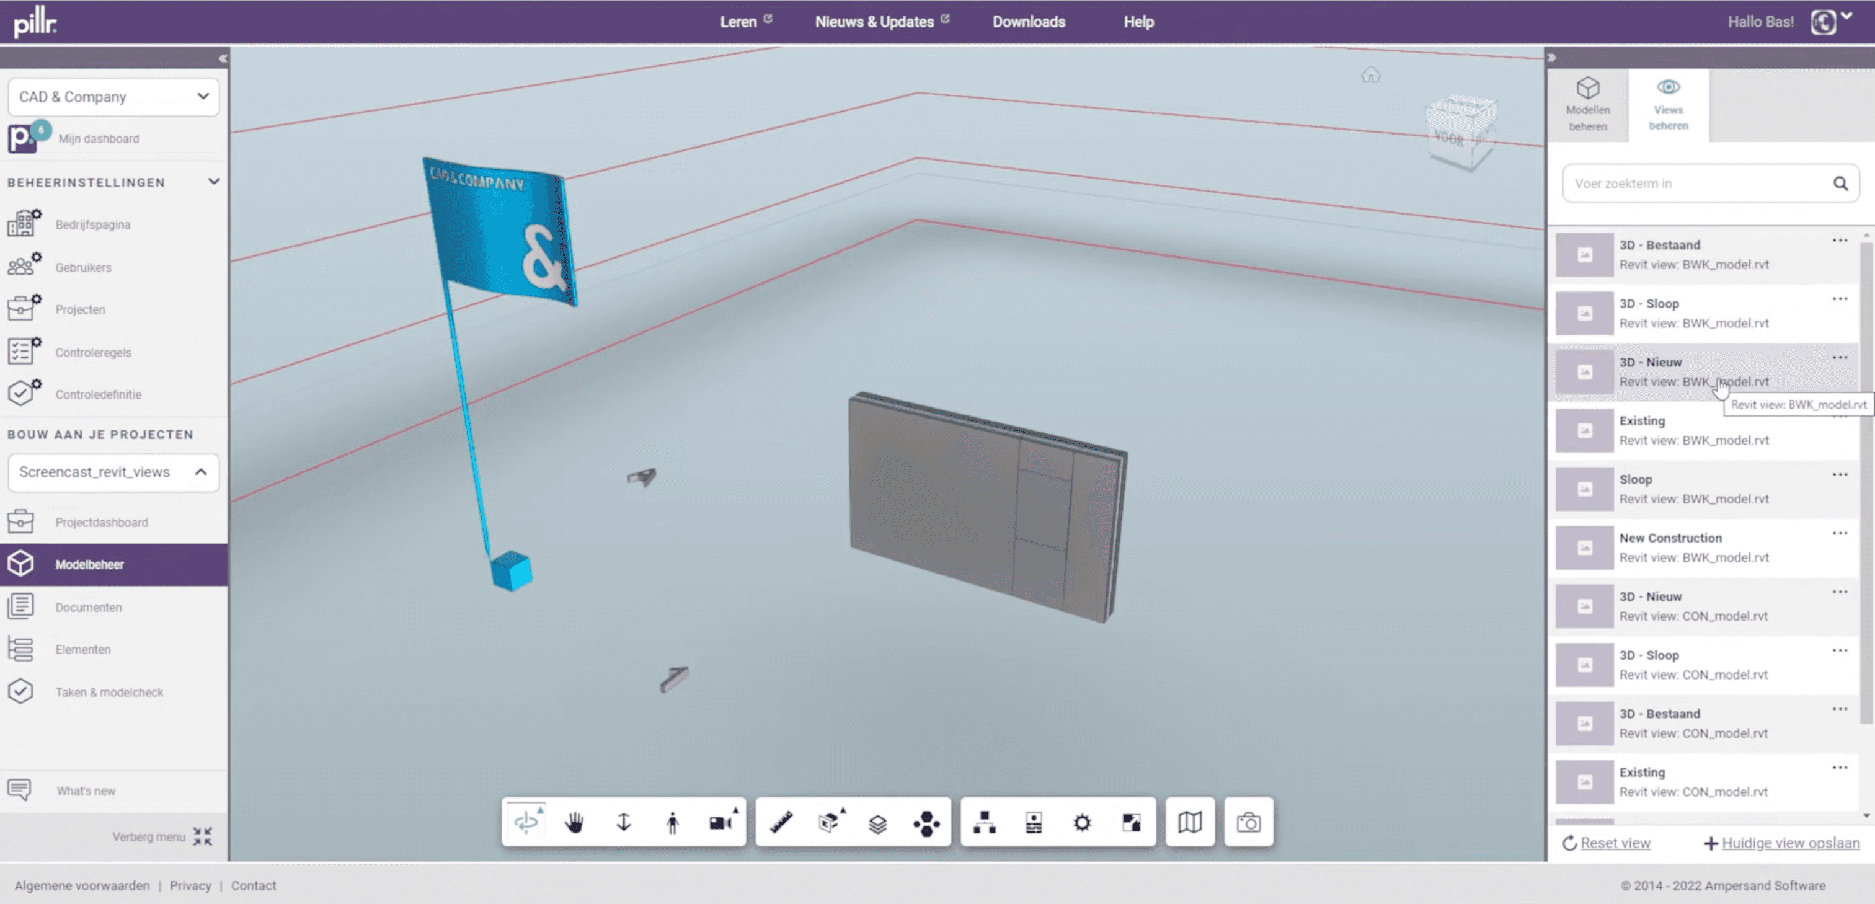Open options for 3D - Bestaand BWK view
The width and height of the screenshot is (1875, 904).
click(1839, 241)
